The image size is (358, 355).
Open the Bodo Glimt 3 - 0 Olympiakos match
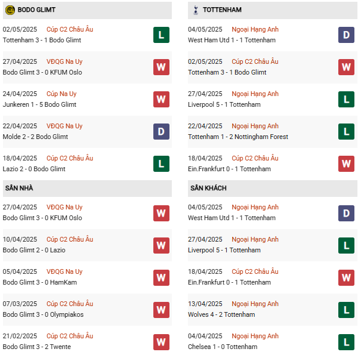(x=43, y=314)
